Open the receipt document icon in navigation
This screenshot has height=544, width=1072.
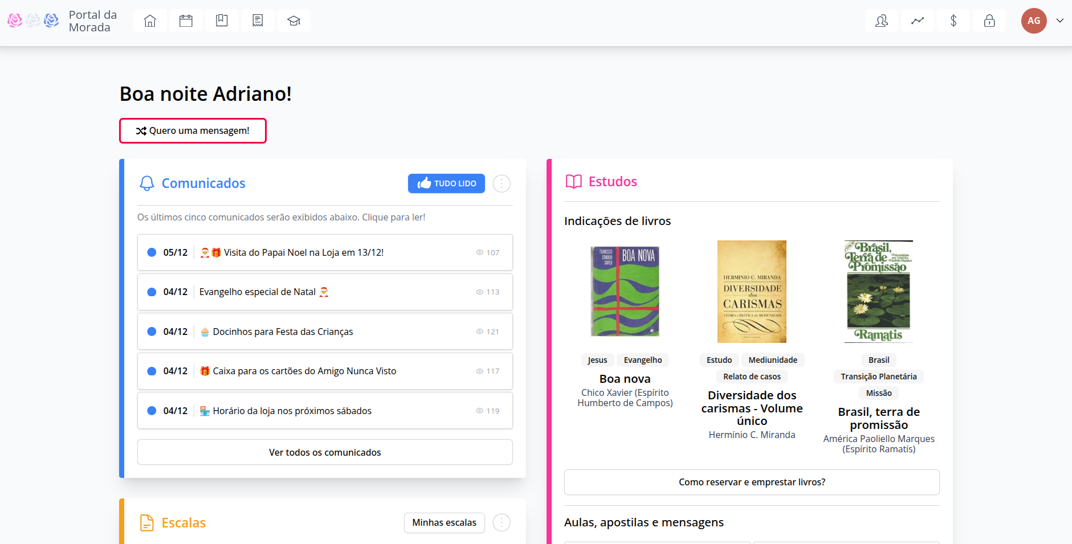pyautogui.click(x=258, y=21)
